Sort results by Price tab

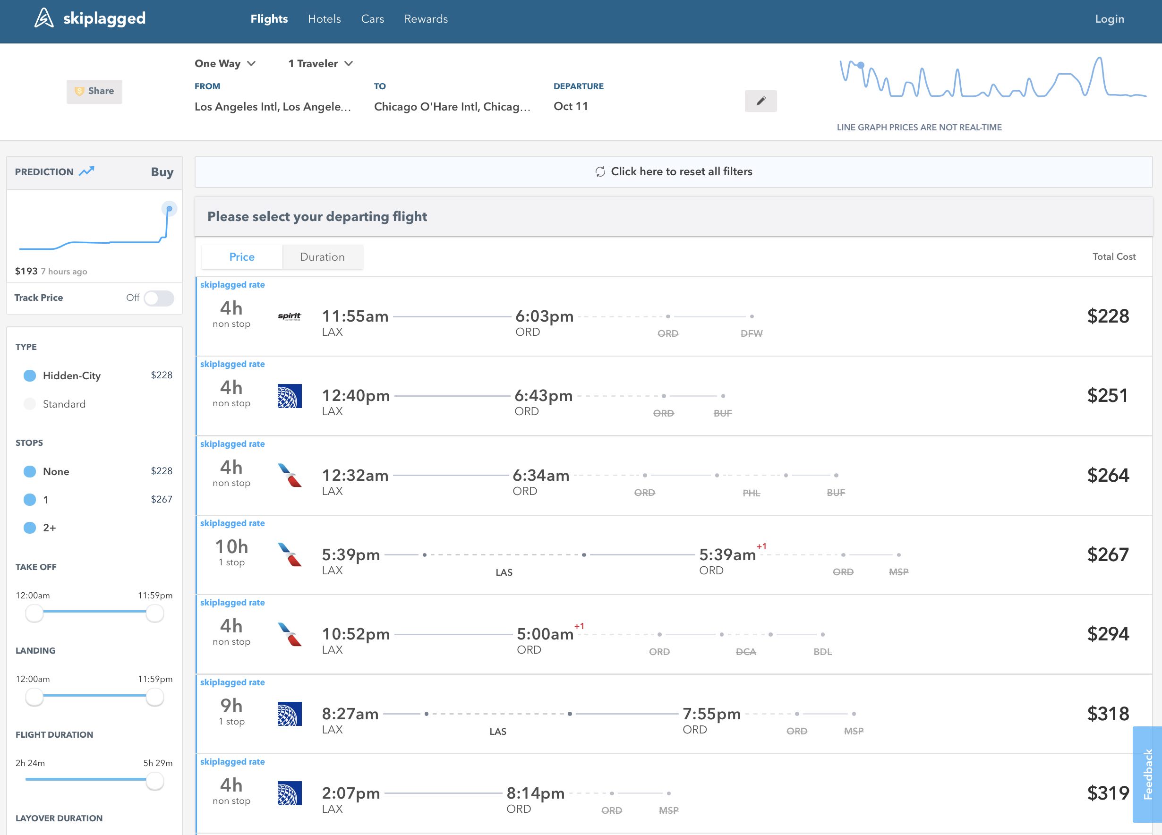[242, 256]
